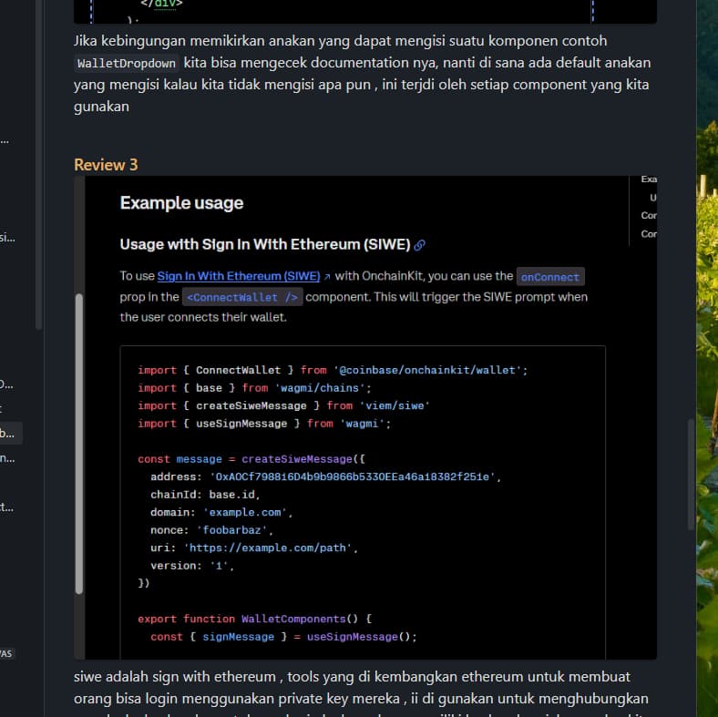Select the highlighted sidebar item ending in 'b...'
This screenshot has width=718, height=717.
pyautogui.click(x=11, y=433)
